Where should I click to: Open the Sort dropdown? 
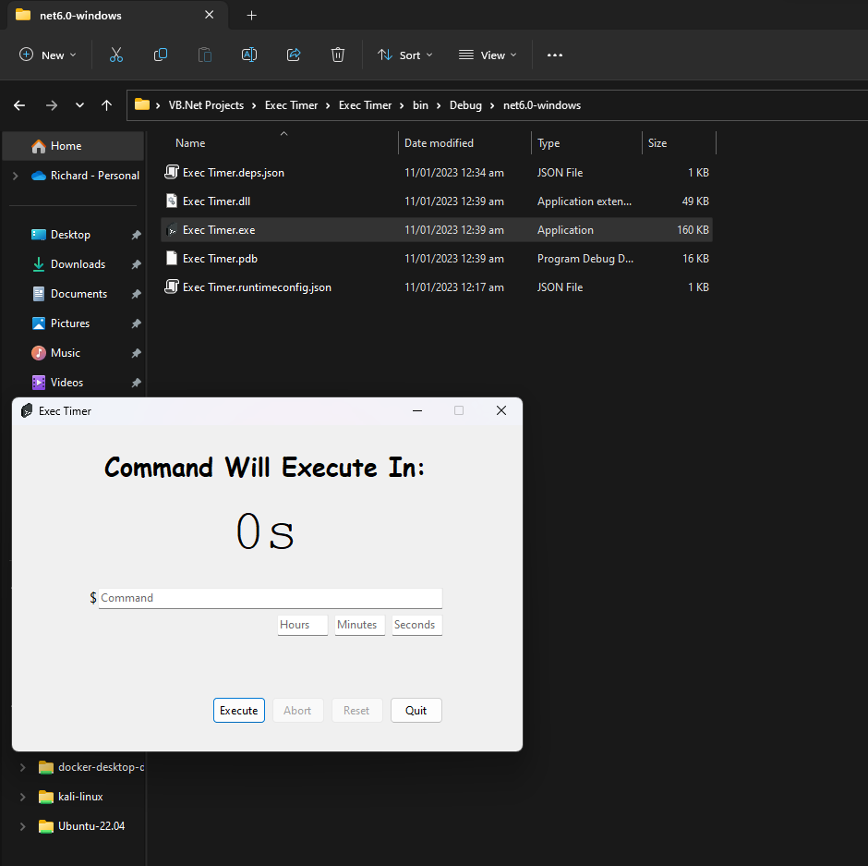click(x=404, y=55)
